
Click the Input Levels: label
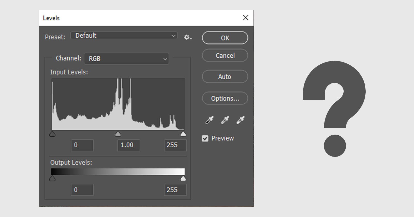69,72
